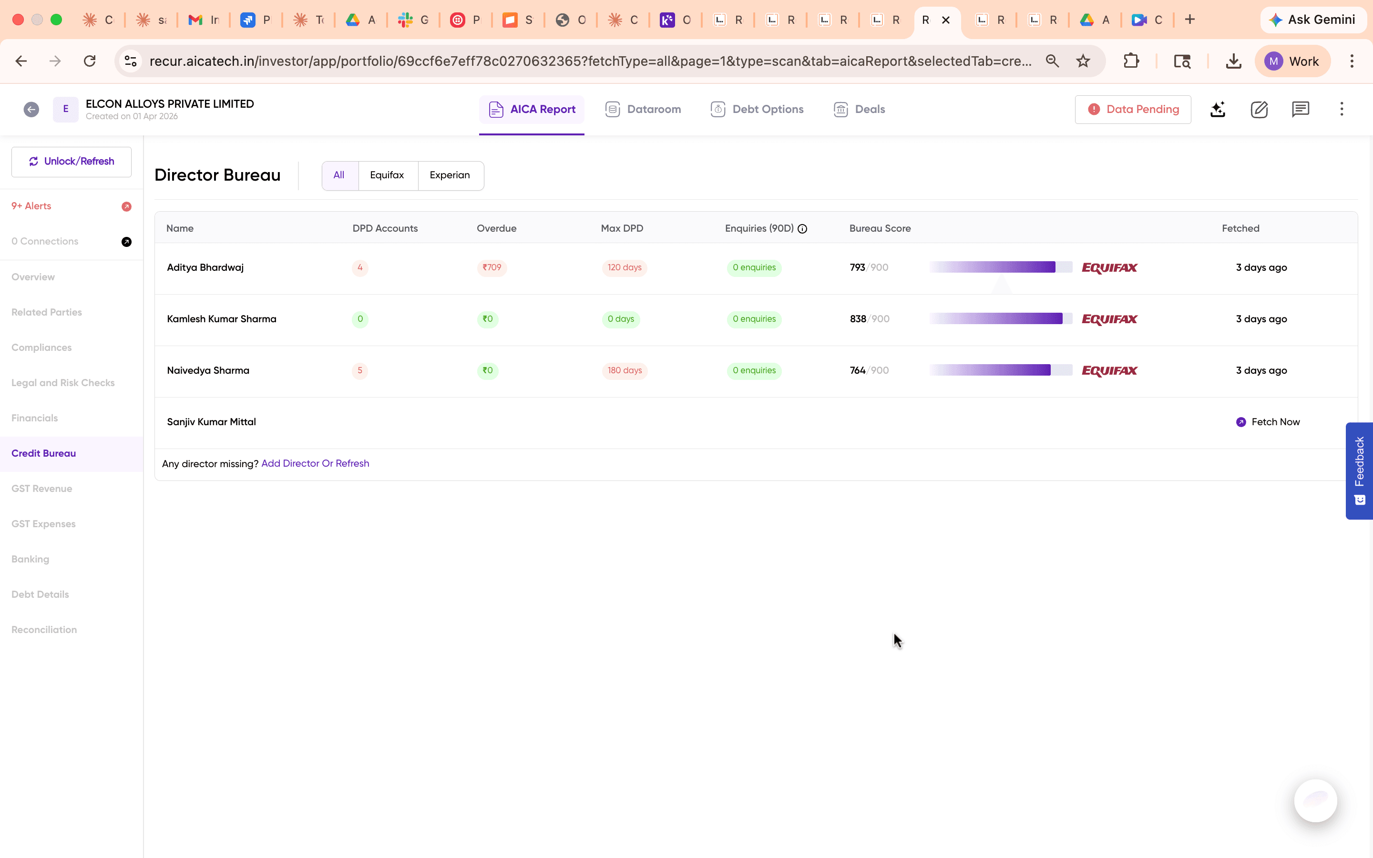Viewport: 1373px width, 858px height.
Task: Enable the All filter in Director Bureau
Action: pos(339,175)
